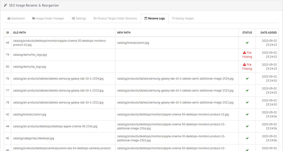Click the STATUS column header
The height and width of the screenshot is (151, 283).
(x=247, y=32)
